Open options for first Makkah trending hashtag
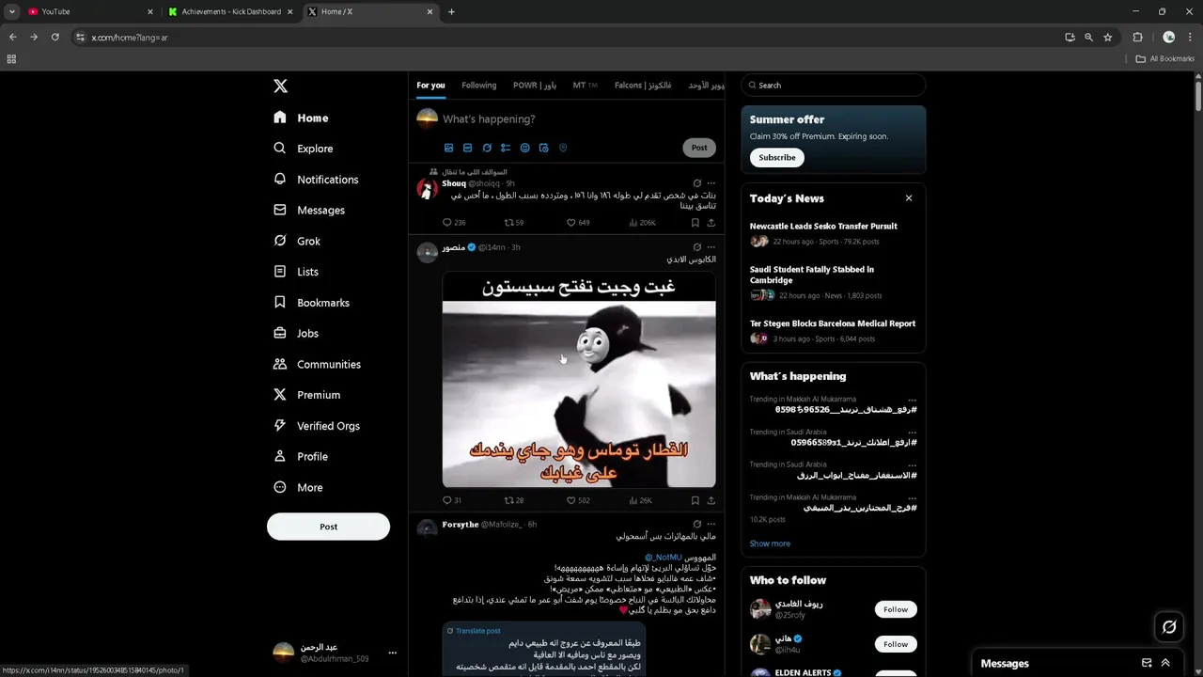The image size is (1203, 677). 912,400
